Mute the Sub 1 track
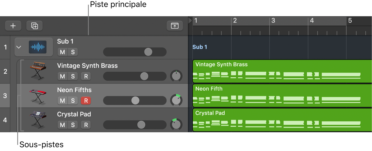Viewport: 372px width, 151px height. [x=62, y=52]
